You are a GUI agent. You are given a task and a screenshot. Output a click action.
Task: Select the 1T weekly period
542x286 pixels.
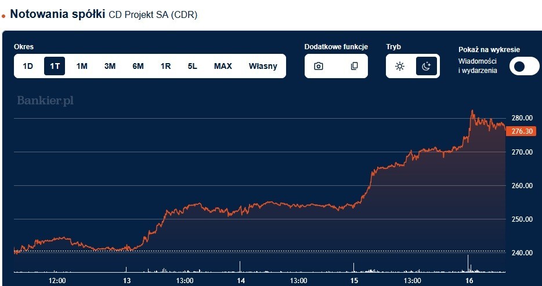(55, 66)
